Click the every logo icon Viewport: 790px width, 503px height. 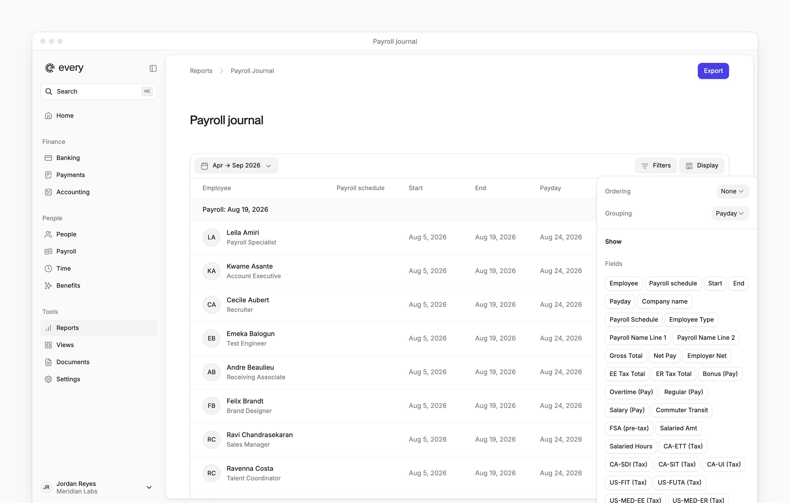(x=50, y=68)
